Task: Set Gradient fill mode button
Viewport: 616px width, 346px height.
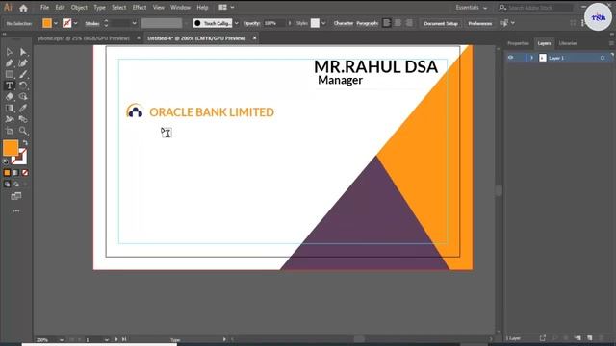Action: pyautogui.click(x=15, y=173)
